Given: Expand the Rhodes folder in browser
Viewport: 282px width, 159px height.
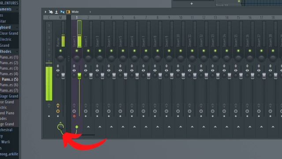Looking at the screenshot, I should [x=9, y=51].
